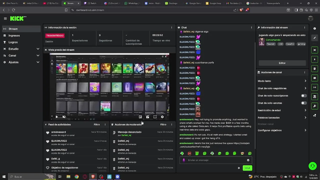Click the gaming tag

point(301,44)
